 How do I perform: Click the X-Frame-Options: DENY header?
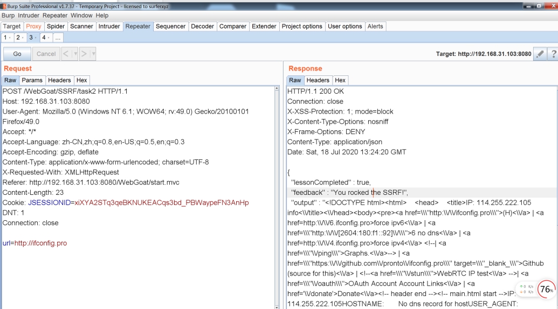(326, 132)
